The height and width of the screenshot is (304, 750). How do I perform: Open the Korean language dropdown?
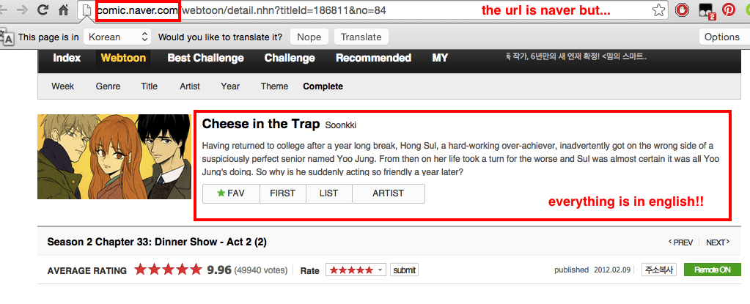pyautogui.click(x=117, y=37)
